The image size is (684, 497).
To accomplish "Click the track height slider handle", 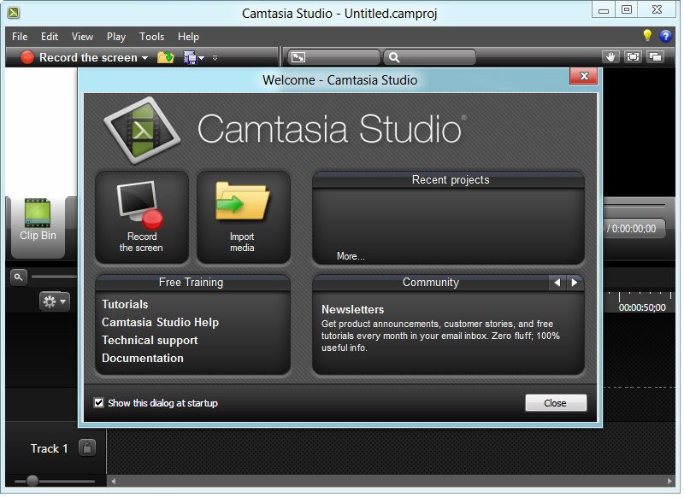I will (32, 481).
